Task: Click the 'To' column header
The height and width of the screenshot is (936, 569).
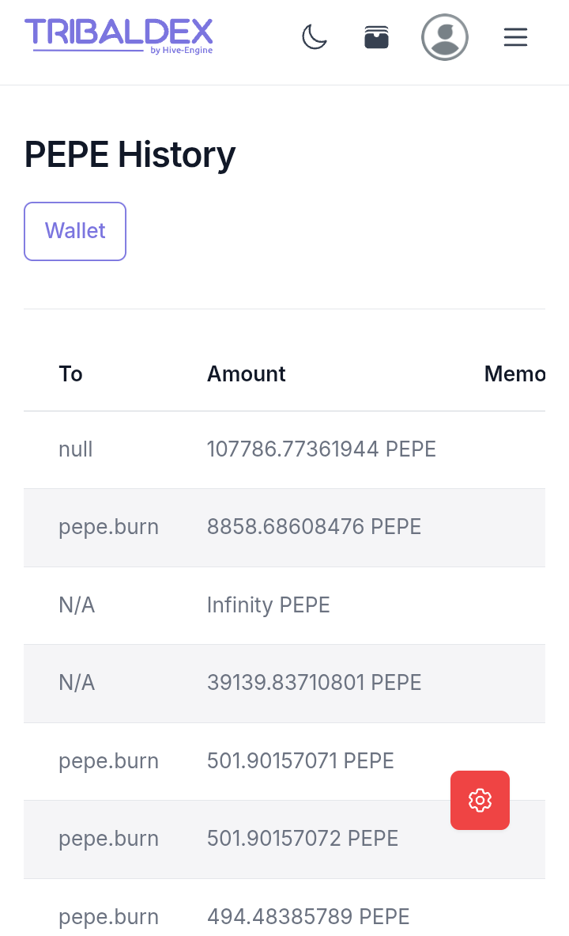Action: [70, 373]
